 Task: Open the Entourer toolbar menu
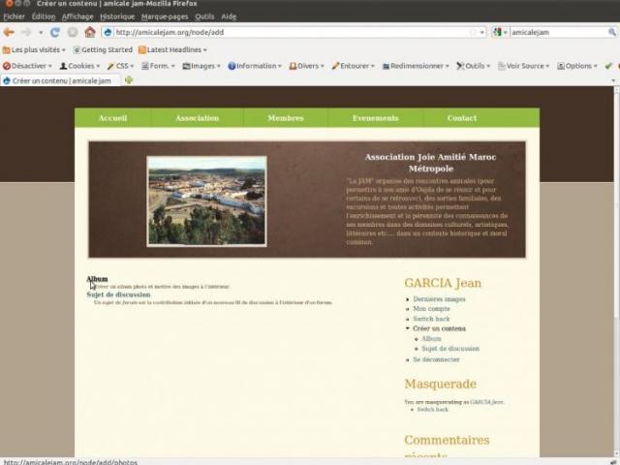[x=353, y=66]
